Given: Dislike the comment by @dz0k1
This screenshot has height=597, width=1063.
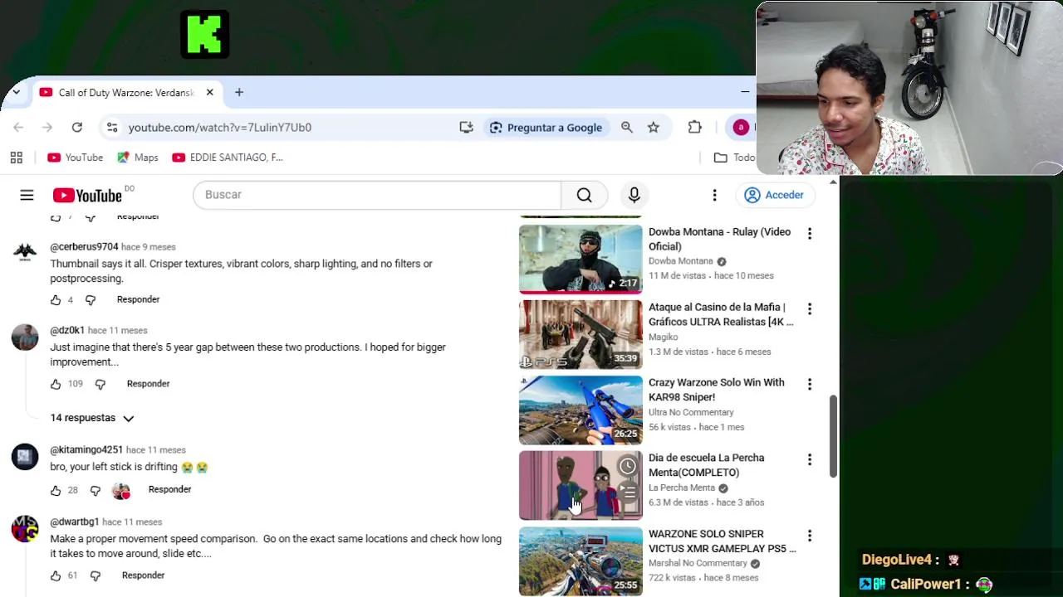Looking at the screenshot, I should 100,384.
